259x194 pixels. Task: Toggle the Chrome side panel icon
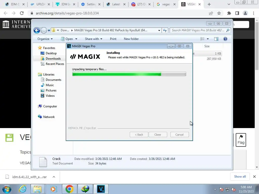(x=237, y=13)
